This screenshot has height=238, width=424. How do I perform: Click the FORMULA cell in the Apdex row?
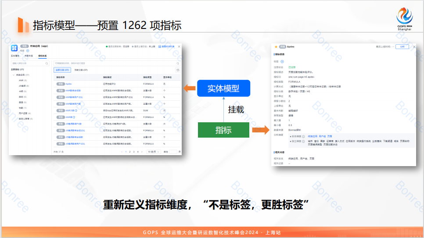(148, 84)
